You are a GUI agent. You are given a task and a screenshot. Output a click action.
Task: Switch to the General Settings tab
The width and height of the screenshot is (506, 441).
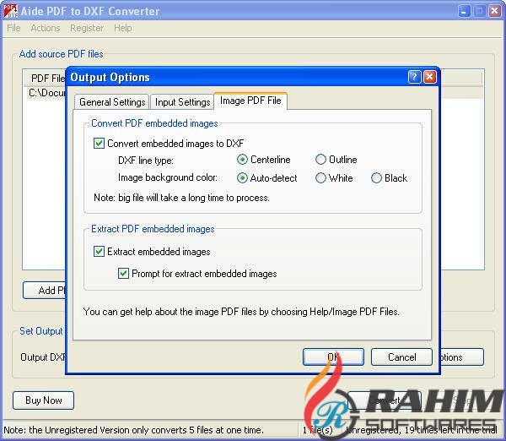pos(112,102)
